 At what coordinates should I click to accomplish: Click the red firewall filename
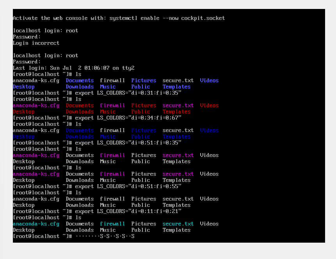pos(112,105)
